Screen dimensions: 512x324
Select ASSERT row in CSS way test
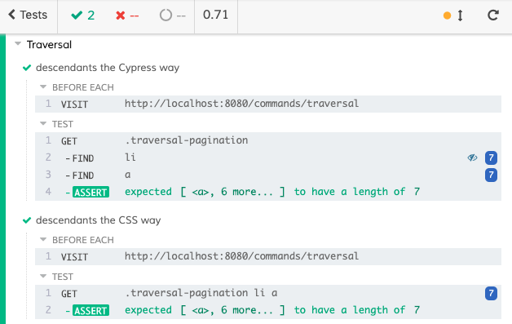pyautogui.click(x=268, y=310)
